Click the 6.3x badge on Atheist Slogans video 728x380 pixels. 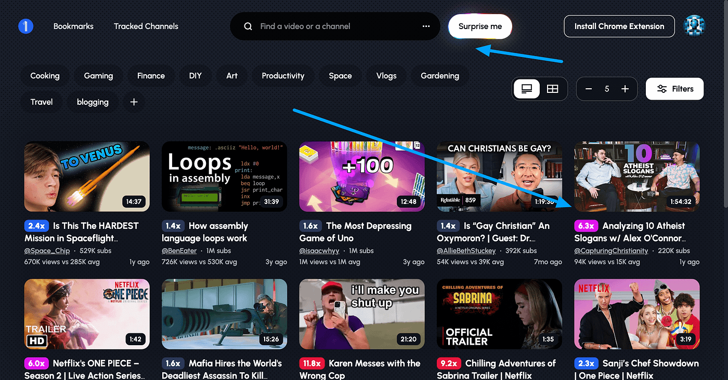pyautogui.click(x=586, y=226)
